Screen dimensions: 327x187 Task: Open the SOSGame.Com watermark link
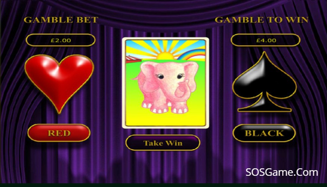pos(282,172)
